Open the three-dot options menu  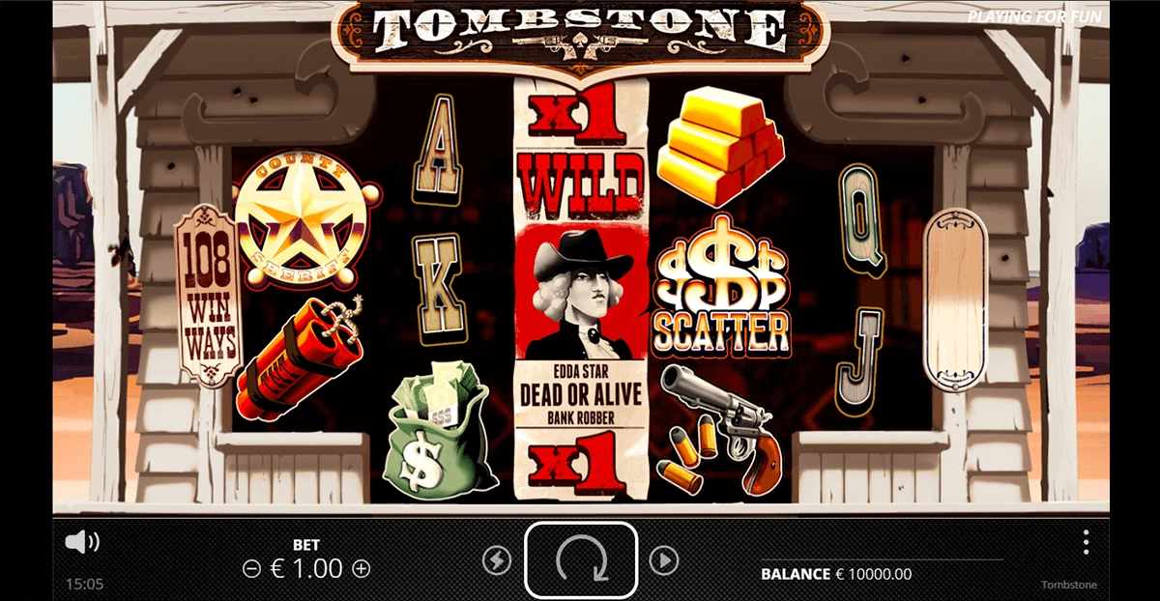point(1086,541)
